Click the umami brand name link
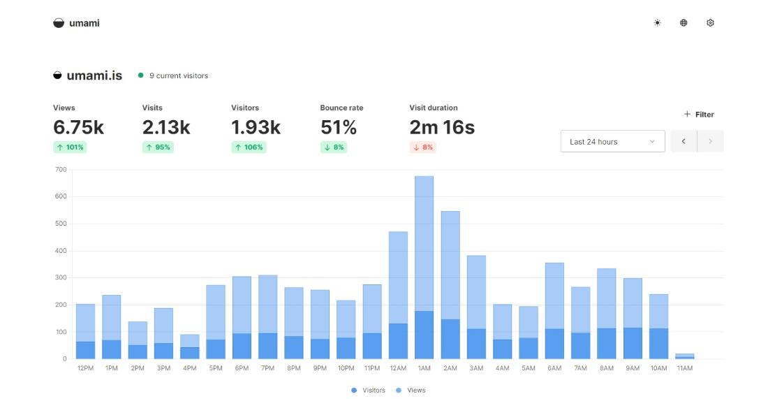Screen dimensions: 775x399 84,23
